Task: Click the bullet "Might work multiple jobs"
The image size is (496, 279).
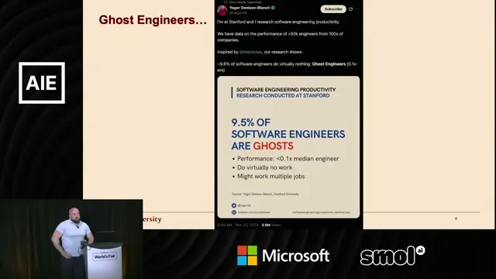Action: (271, 177)
